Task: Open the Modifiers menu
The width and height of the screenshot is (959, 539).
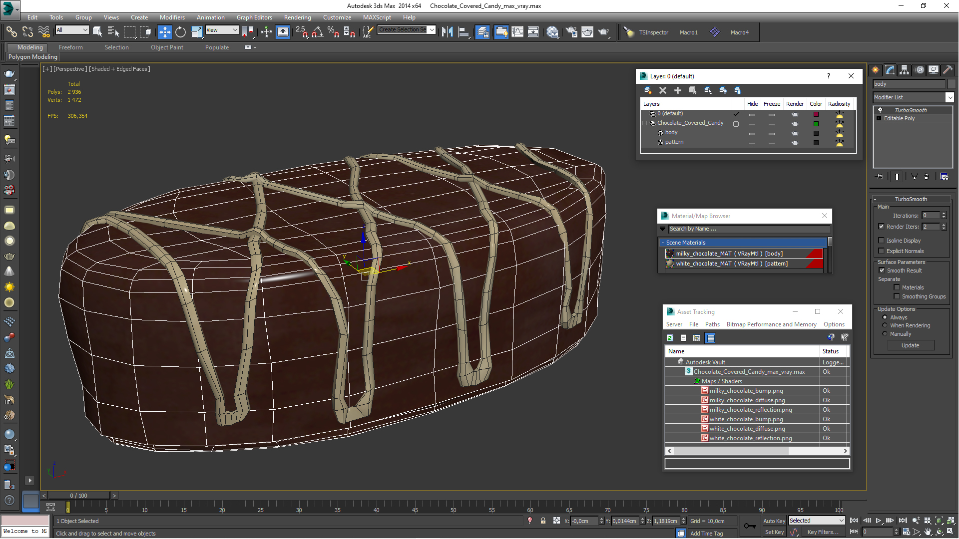Action: [172, 17]
